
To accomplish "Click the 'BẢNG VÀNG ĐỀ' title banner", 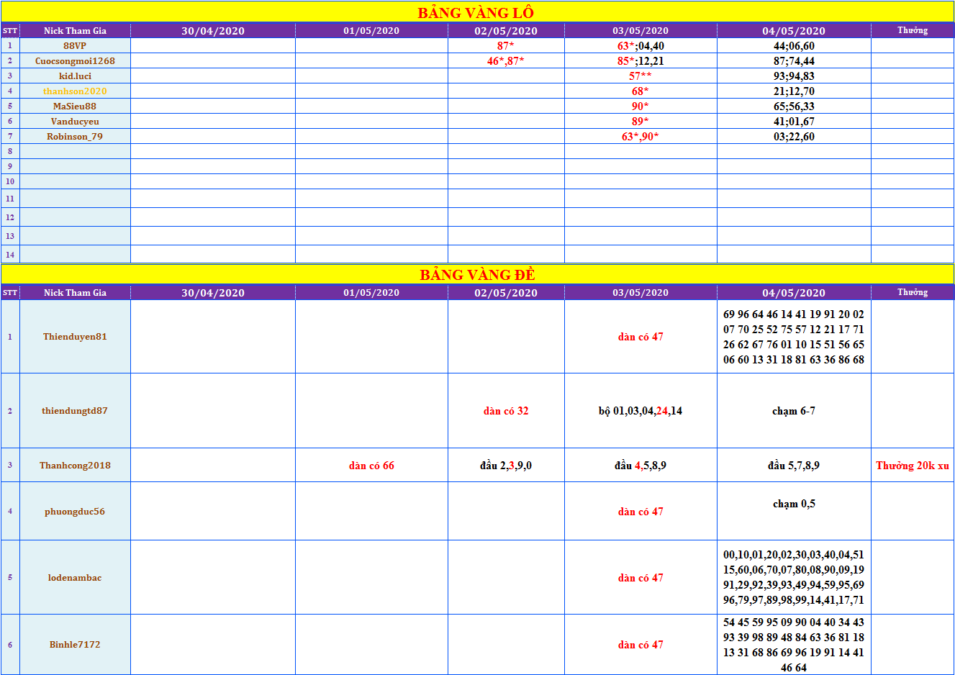I will point(477,274).
